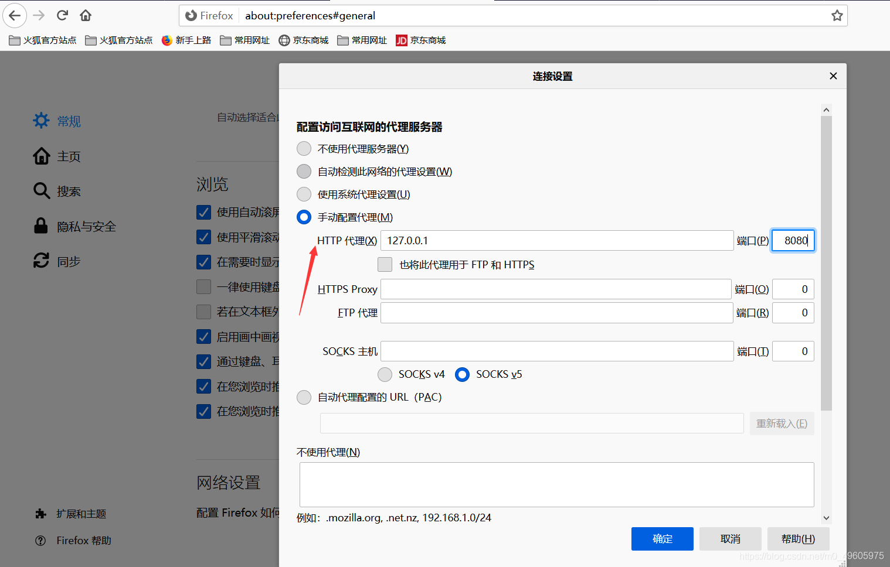Open 新手上路 Firefox bookmark
The width and height of the screenshot is (890, 567).
(x=186, y=40)
